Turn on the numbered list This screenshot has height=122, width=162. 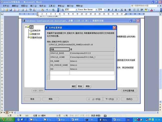[x=134, y=10]
